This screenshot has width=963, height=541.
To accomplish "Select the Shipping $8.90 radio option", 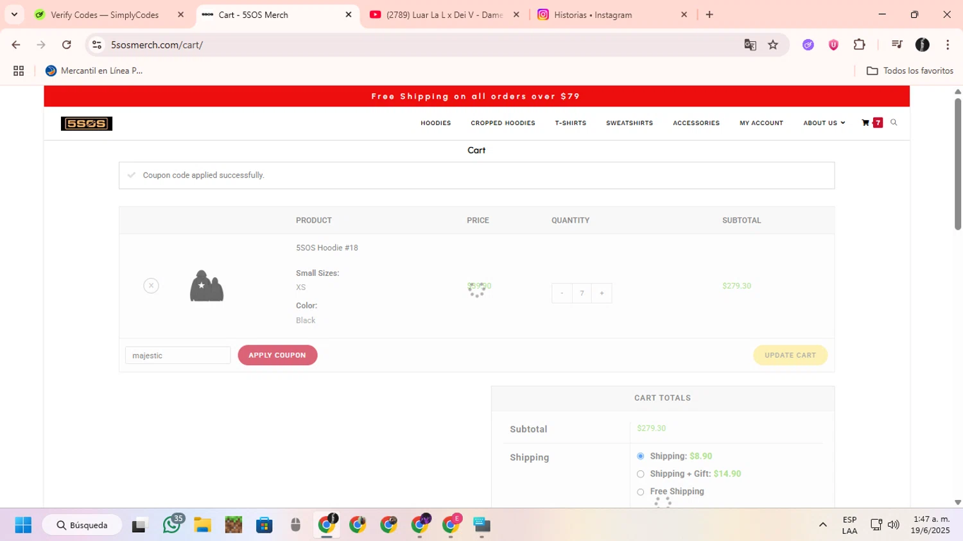I will [x=640, y=456].
